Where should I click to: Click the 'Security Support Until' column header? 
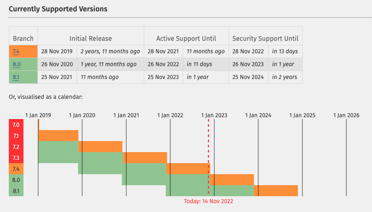tap(266, 39)
